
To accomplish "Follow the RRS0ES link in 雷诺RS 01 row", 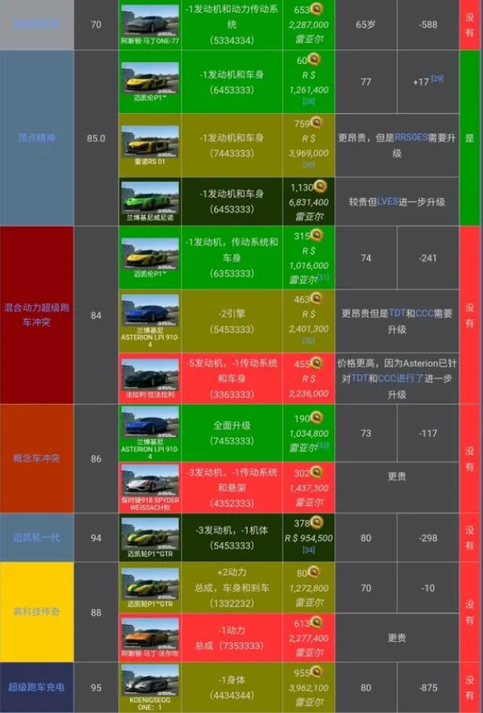I will [x=411, y=137].
